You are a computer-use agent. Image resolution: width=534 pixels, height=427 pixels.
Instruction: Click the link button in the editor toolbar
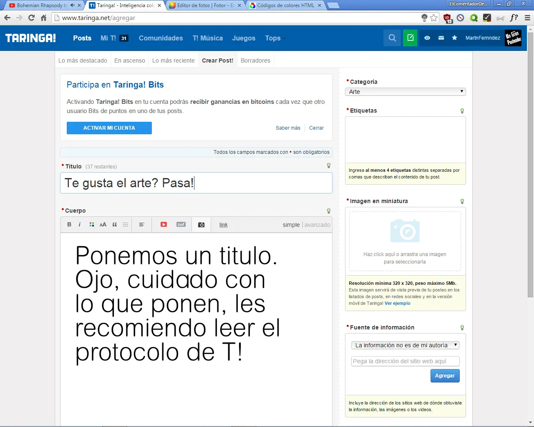(x=224, y=225)
